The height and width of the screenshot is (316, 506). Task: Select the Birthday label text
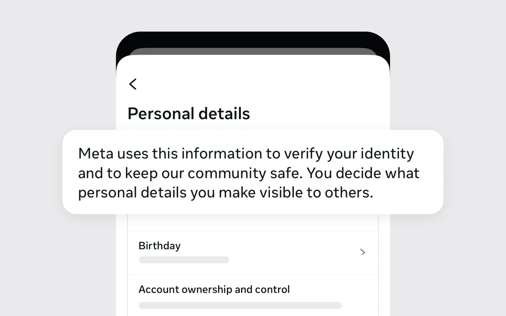click(160, 246)
